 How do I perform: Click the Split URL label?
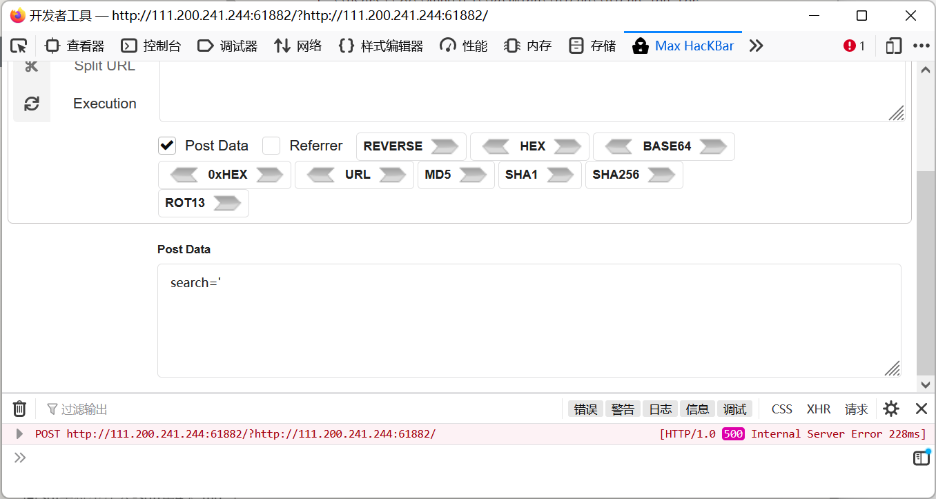pos(105,66)
